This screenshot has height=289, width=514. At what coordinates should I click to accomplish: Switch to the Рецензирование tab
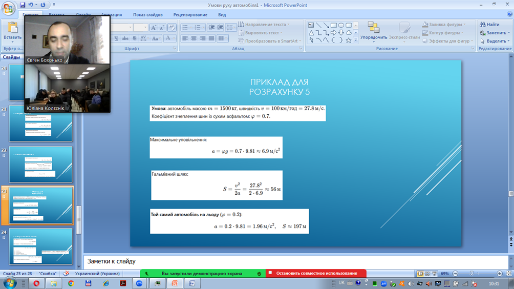(190, 15)
